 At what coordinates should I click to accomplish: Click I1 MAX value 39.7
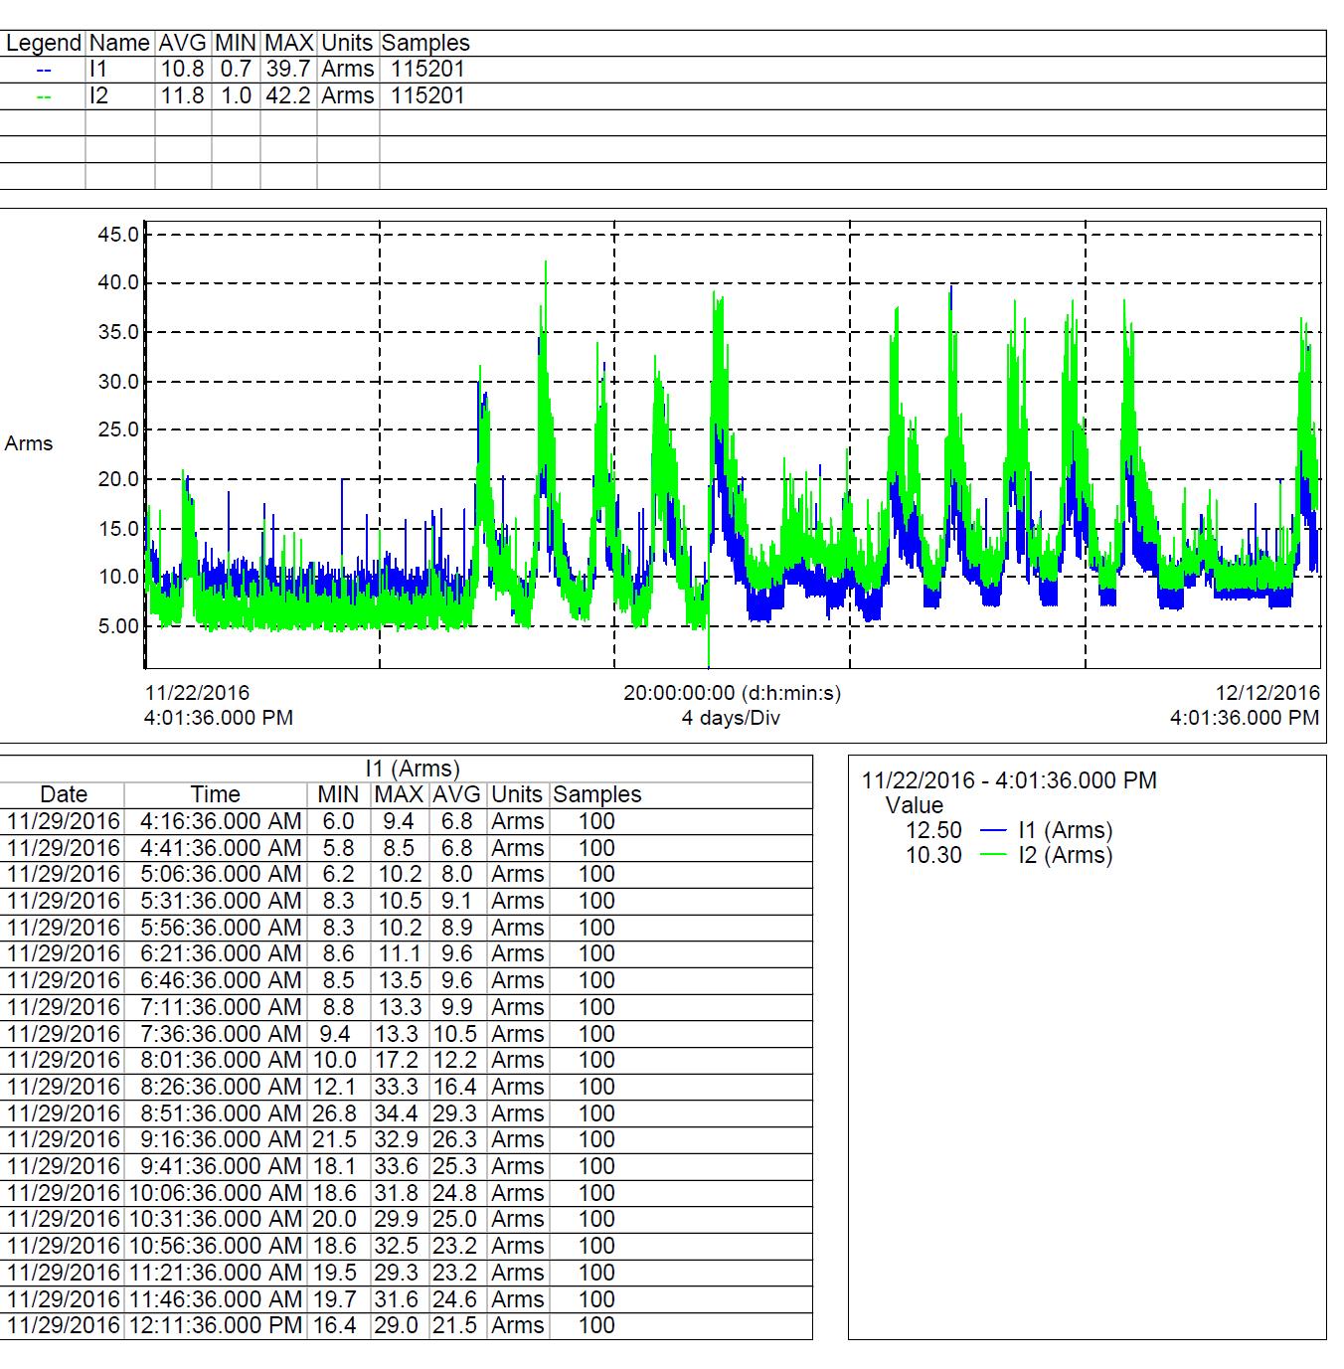(x=288, y=70)
